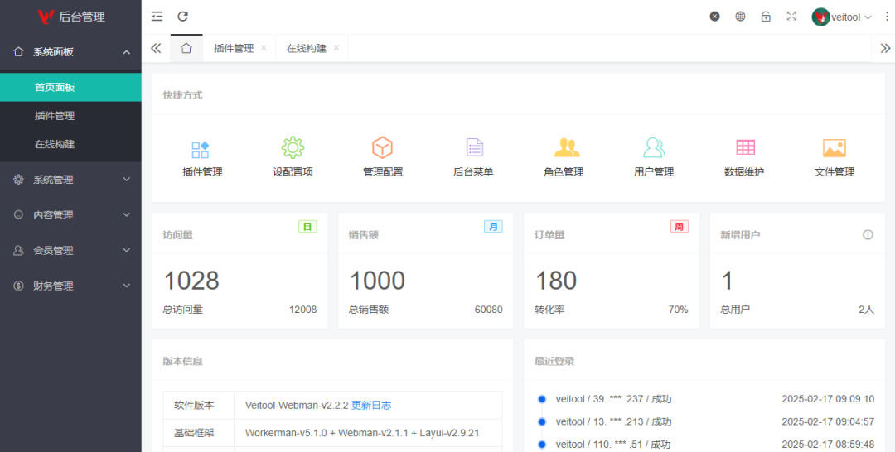The image size is (895, 452).
Task: Close the 插件管理 tab
Action: (264, 48)
